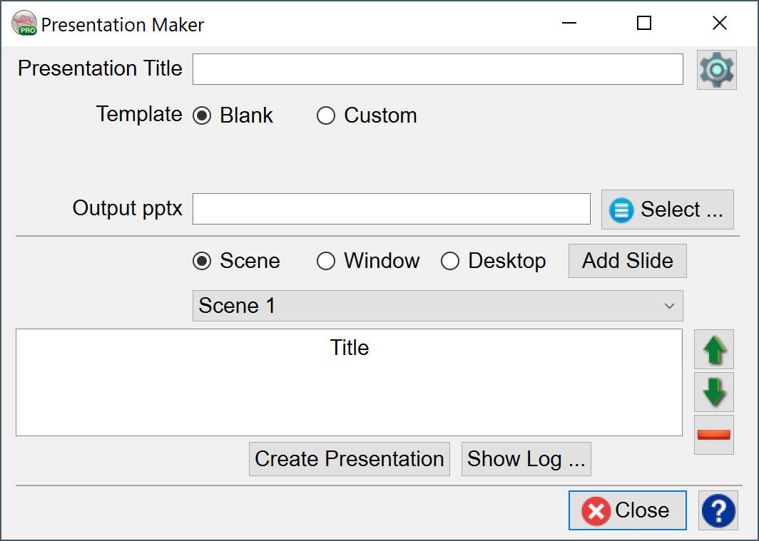Open settings with the gear icon

pyautogui.click(x=716, y=69)
